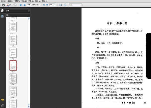Click the heading 附录 八极拳十说

coord(117,23)
